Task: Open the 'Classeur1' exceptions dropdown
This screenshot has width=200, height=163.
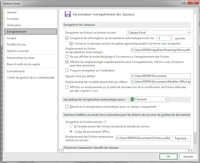Action: tap(166, 99)
